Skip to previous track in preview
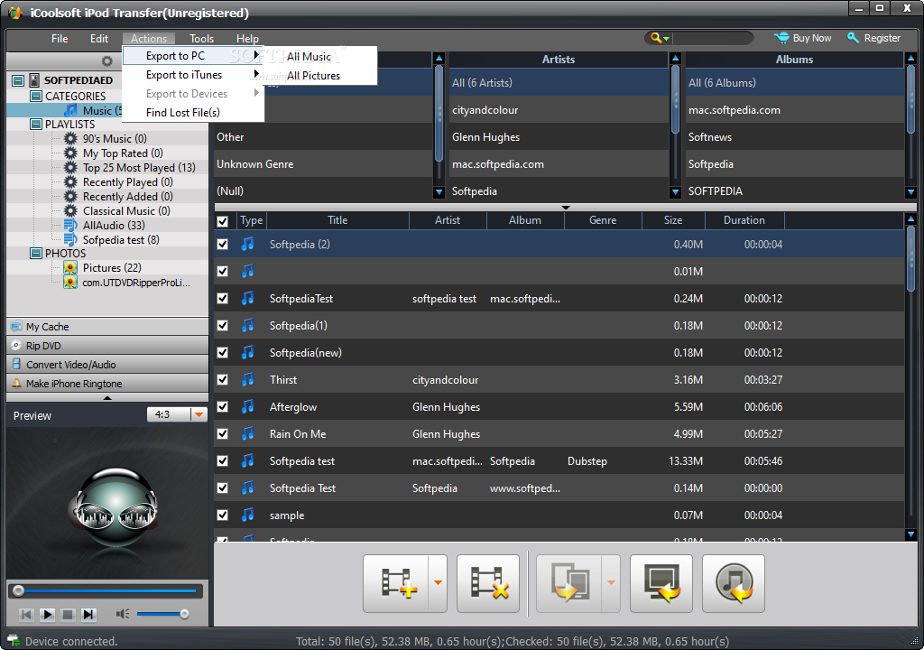Screen dimensions: 924x650 (26, 615)
